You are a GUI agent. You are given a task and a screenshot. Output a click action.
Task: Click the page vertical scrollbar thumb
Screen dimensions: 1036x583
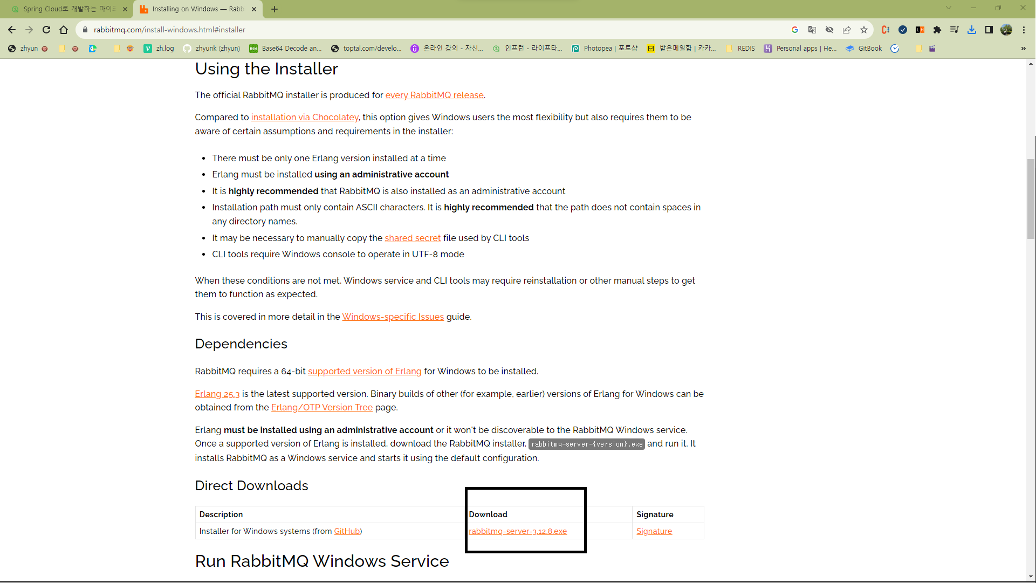coord(1031,198)
